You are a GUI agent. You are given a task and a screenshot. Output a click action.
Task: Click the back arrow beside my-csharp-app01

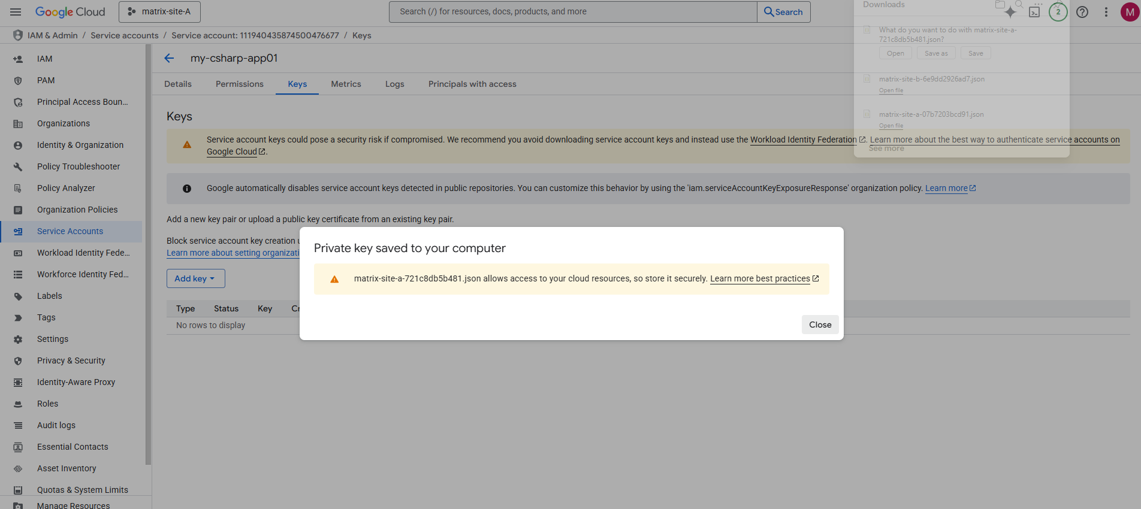(169, 58)
